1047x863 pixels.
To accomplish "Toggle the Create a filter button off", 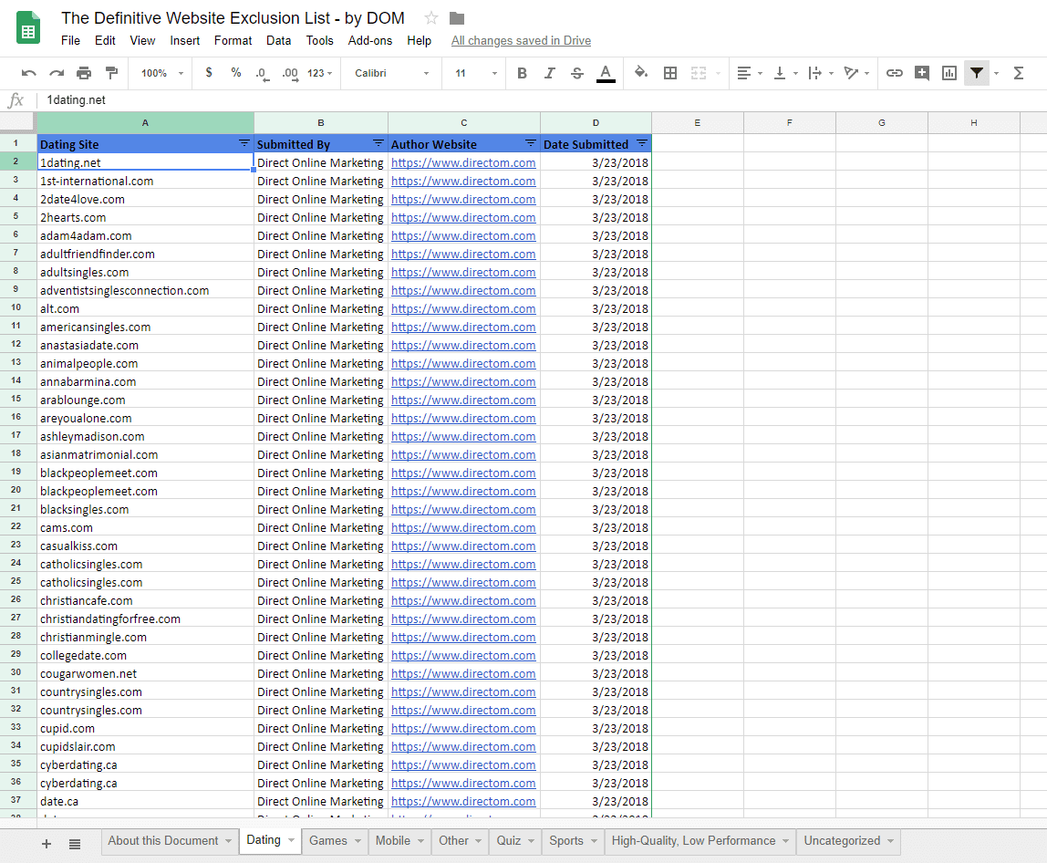I will tap(975, 73).
